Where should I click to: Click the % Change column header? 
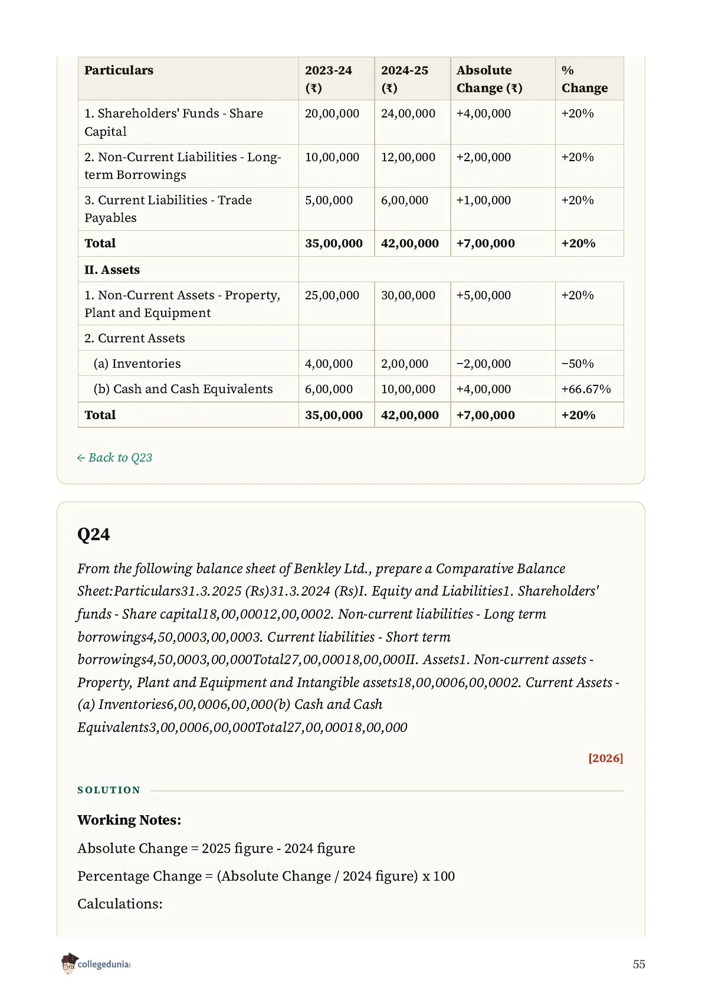[x=584, y=79]
